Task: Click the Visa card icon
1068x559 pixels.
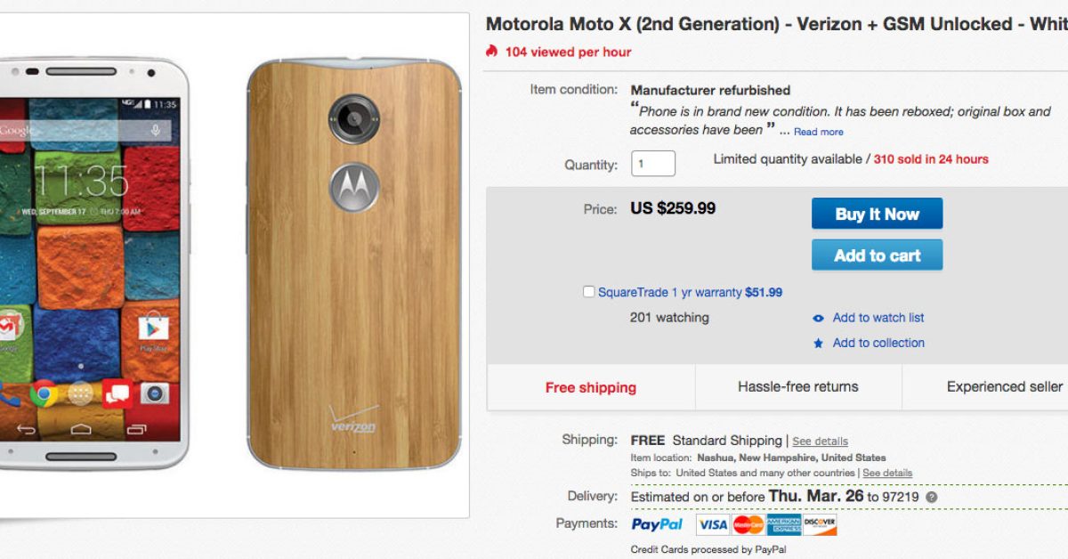Action: (712, 525)
